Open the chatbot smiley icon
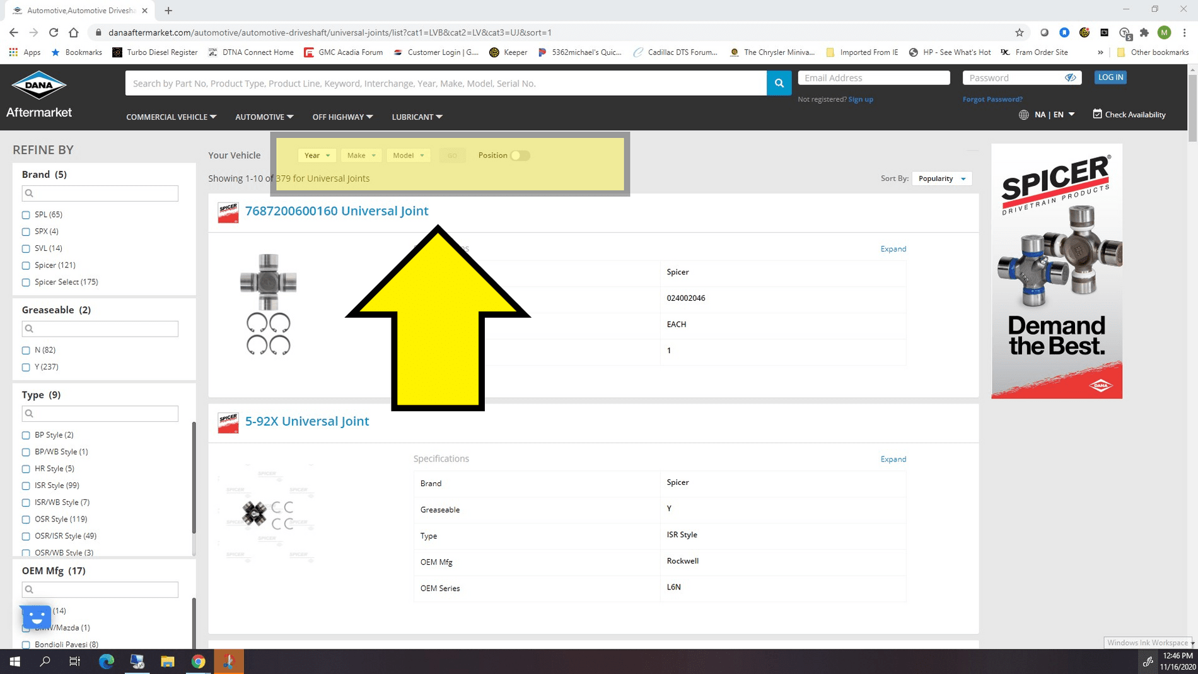The height and width of the screenshot is (674, 1198). (x=37, y=616)
